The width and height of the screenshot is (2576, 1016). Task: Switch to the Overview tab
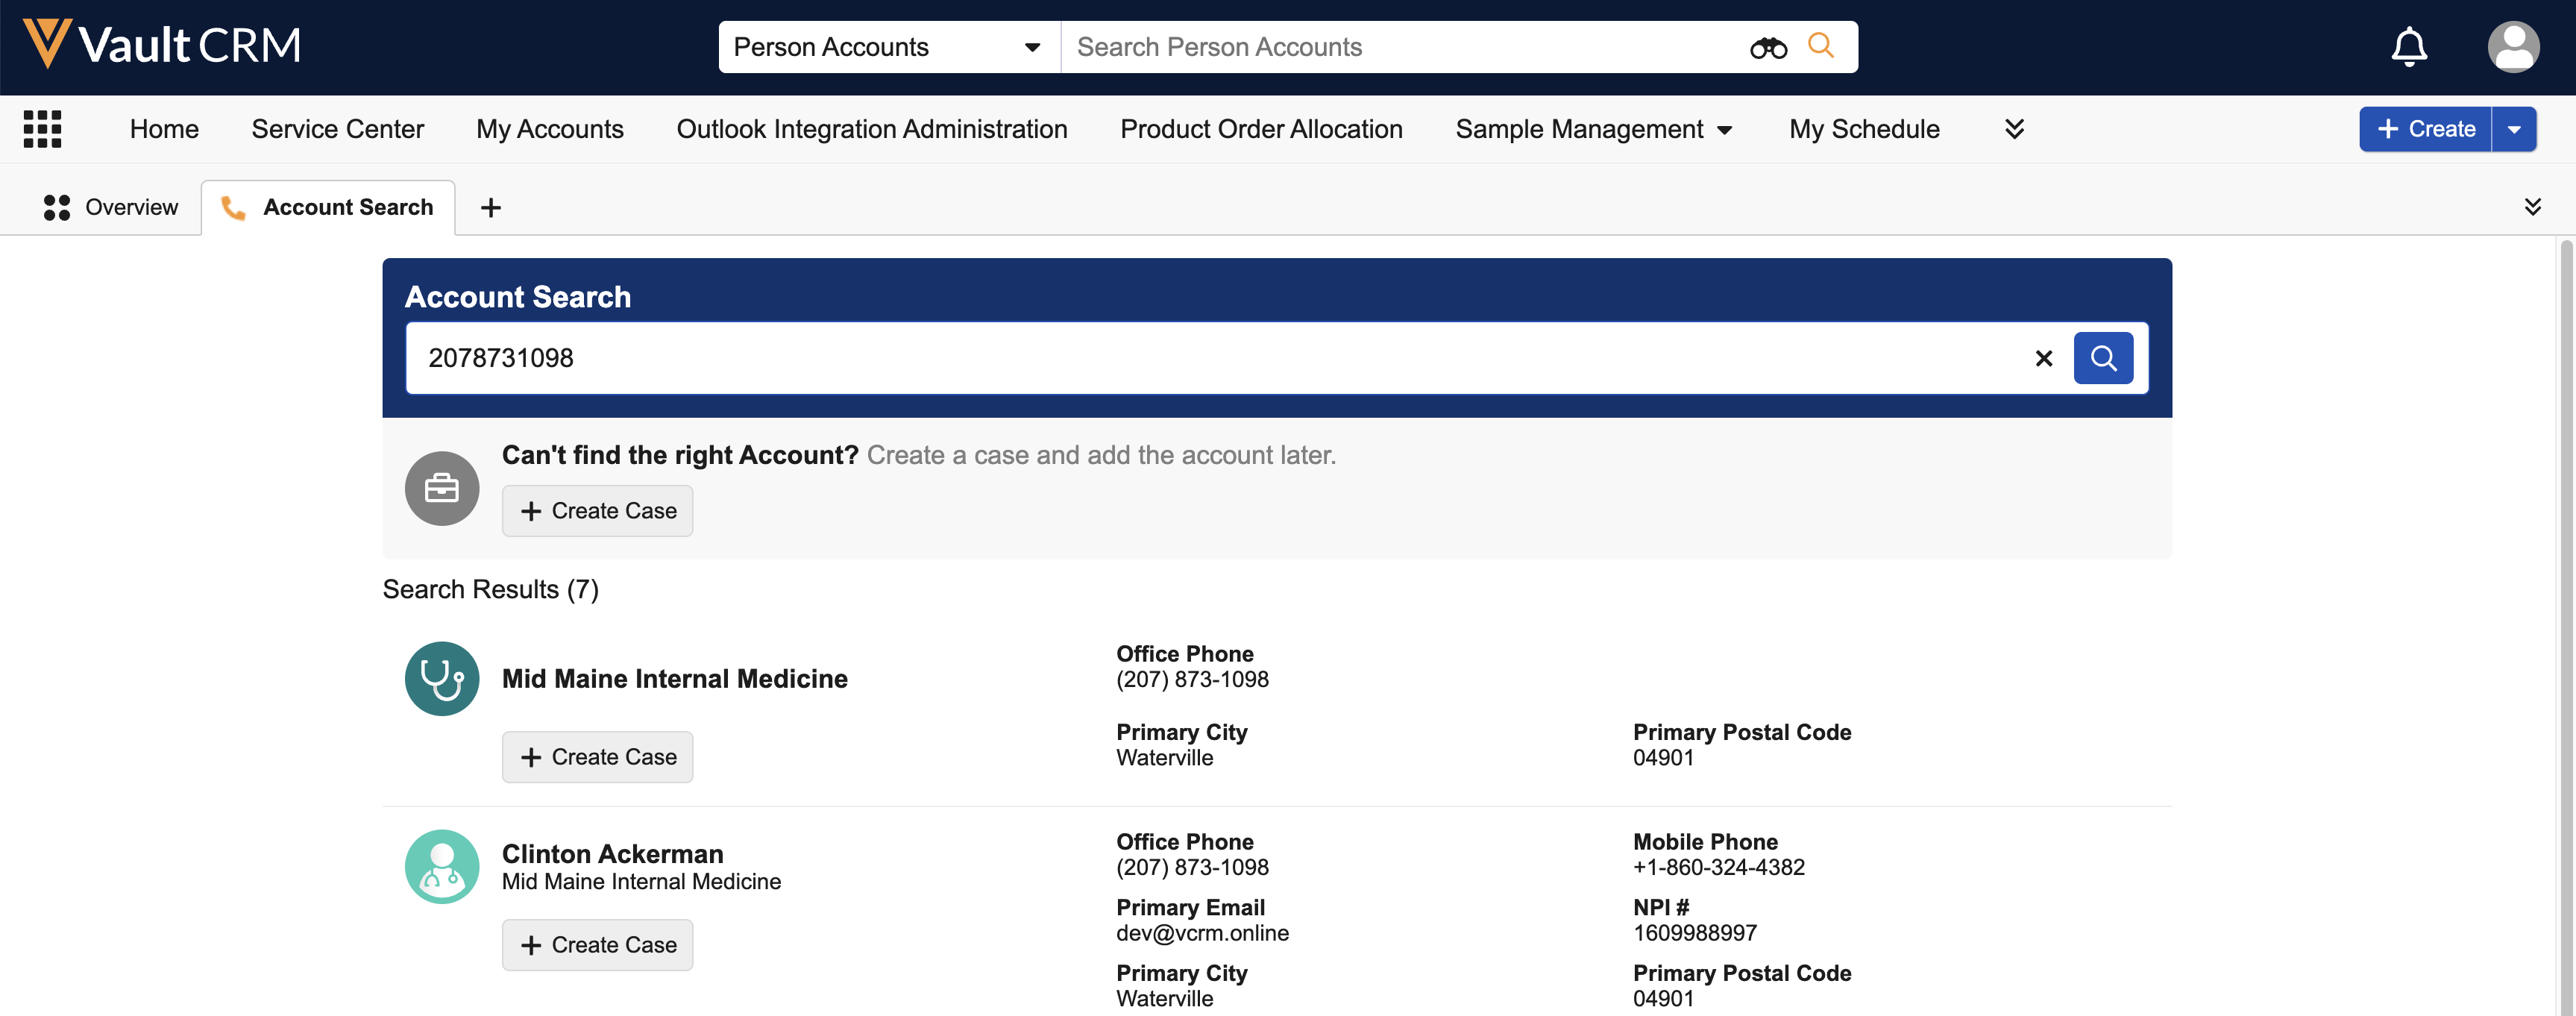point(111,207)
